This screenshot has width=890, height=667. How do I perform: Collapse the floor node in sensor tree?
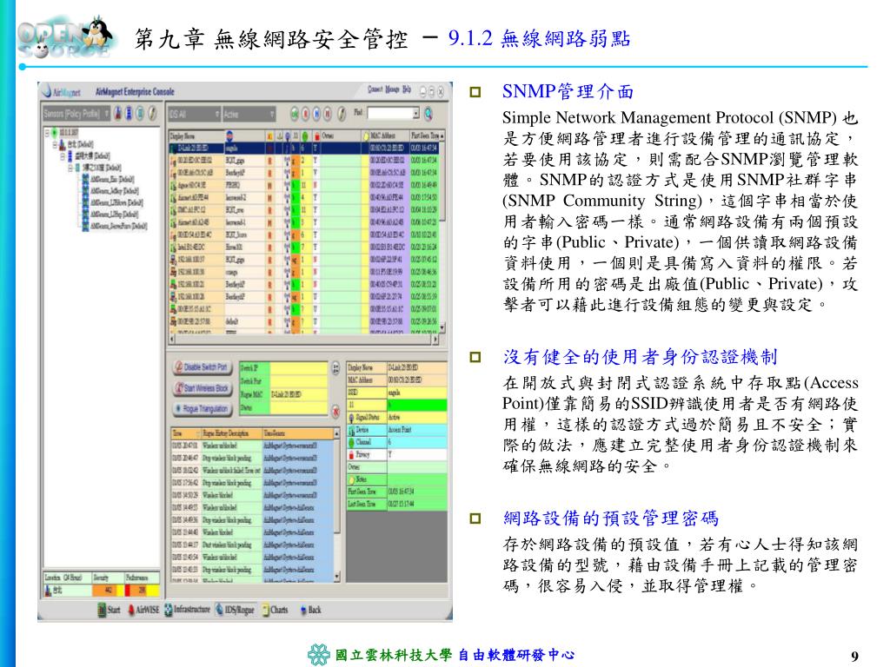70,168
